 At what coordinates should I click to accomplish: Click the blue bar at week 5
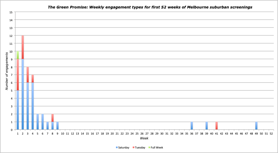[38, 122]
